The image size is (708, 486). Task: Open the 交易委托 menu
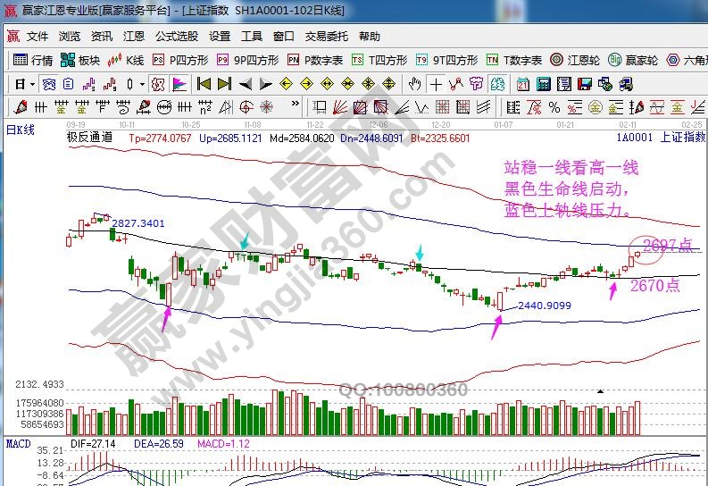[x=327, y=37]
